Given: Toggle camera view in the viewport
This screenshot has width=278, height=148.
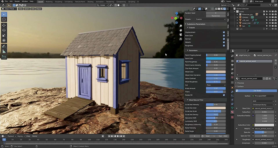Looking at the screenshot, I should click(181, 35).
